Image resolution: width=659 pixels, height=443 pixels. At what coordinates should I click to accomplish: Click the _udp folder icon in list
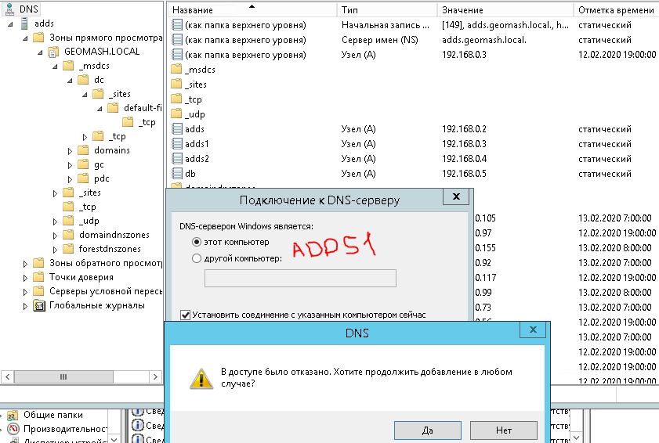[x=177, y=113]
